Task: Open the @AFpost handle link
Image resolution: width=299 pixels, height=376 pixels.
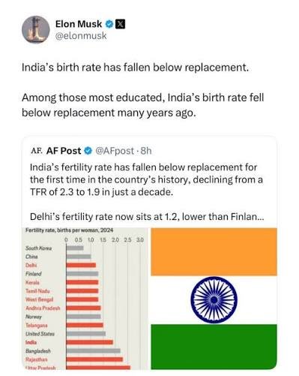Action: [115, 151]
